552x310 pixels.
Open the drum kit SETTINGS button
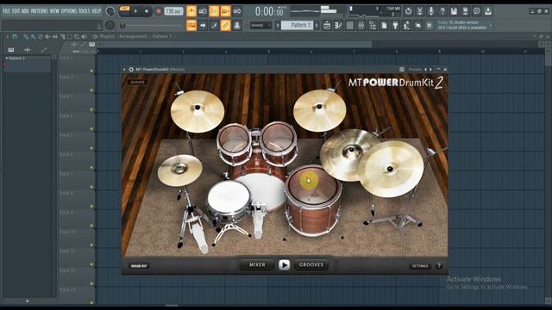(420, 266)
